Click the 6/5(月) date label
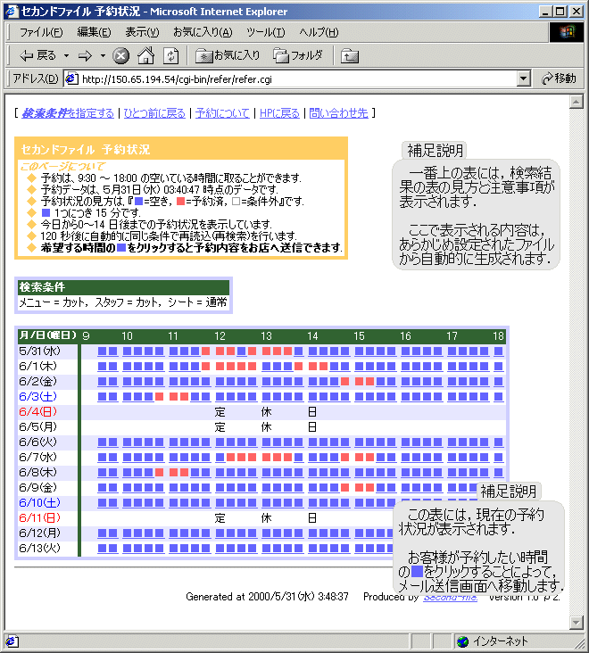Viewport: 589px width, 653px height. (37, 427)
